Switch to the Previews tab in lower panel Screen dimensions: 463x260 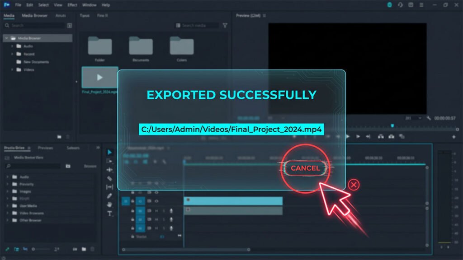click(45, 148)
